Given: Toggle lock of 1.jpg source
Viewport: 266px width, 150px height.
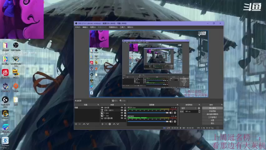Looking at the screenshot, I should (125, 115).
